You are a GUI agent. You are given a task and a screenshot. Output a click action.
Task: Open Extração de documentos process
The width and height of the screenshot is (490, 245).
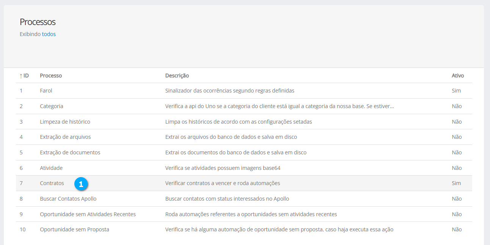[x=70, y=152]
